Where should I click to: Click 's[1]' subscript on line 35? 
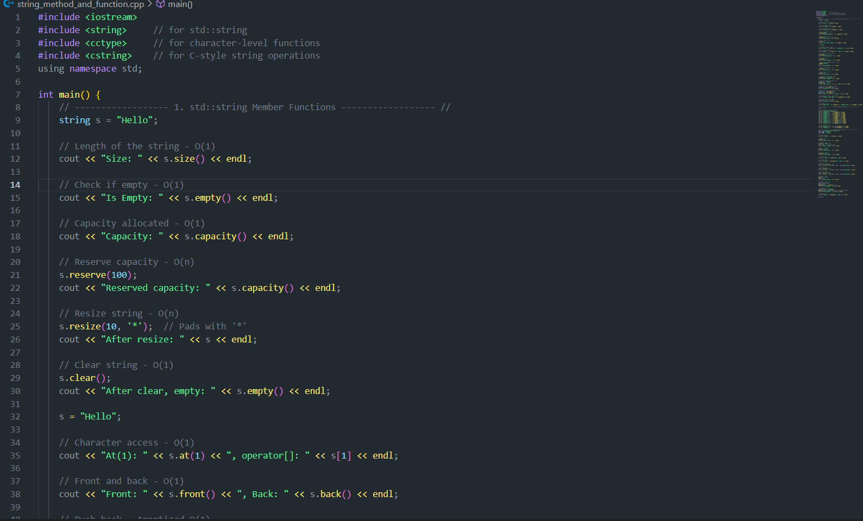[341, 456]
